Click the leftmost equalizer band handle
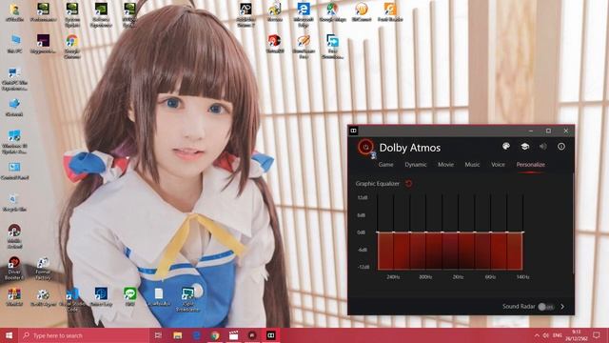 click(x=378, y=232)
